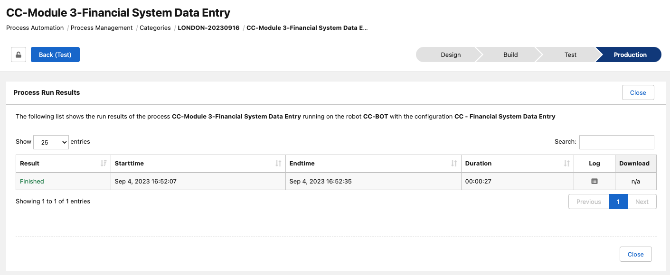
Task: Switch to the Build stage
Action: tap(510, 55)
